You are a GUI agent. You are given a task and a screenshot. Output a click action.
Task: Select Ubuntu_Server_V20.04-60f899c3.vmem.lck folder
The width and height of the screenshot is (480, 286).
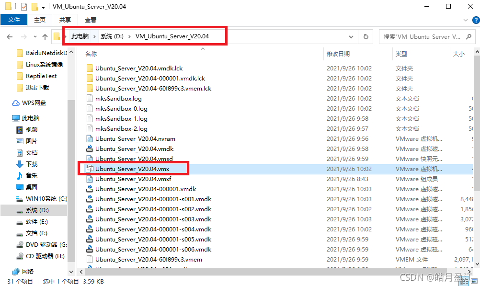[149, 89]
